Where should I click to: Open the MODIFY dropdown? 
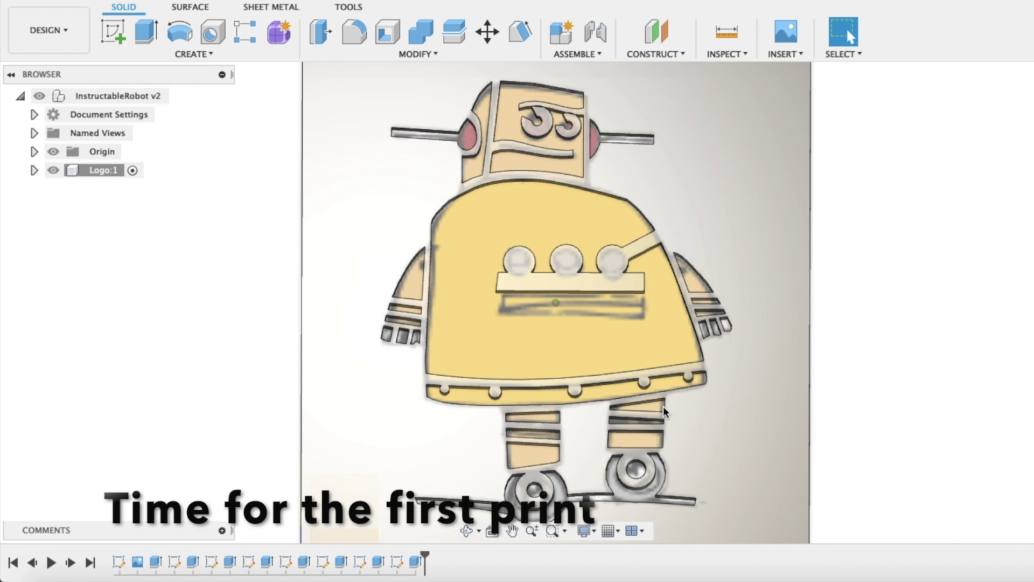click(418, 53)
